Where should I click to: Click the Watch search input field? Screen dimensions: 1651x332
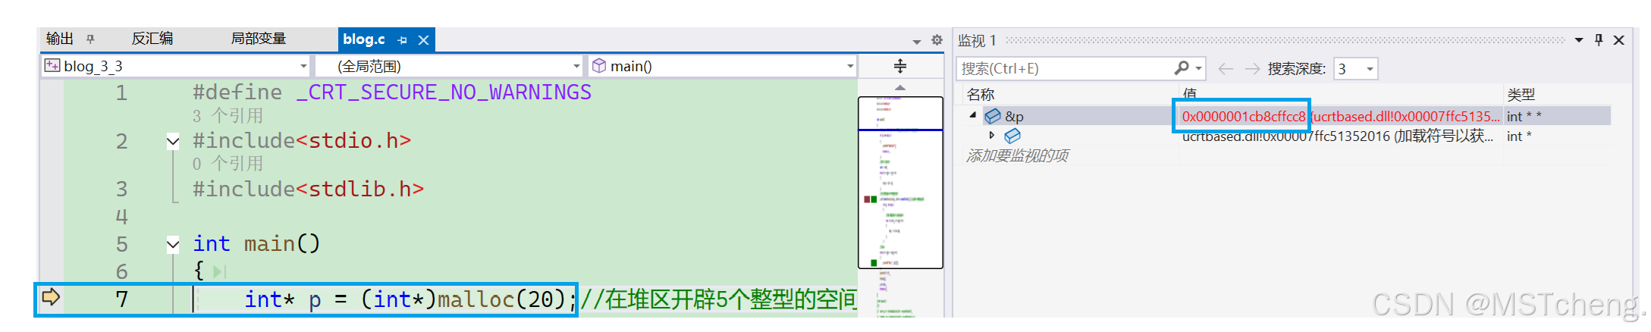click(1062, 69)
